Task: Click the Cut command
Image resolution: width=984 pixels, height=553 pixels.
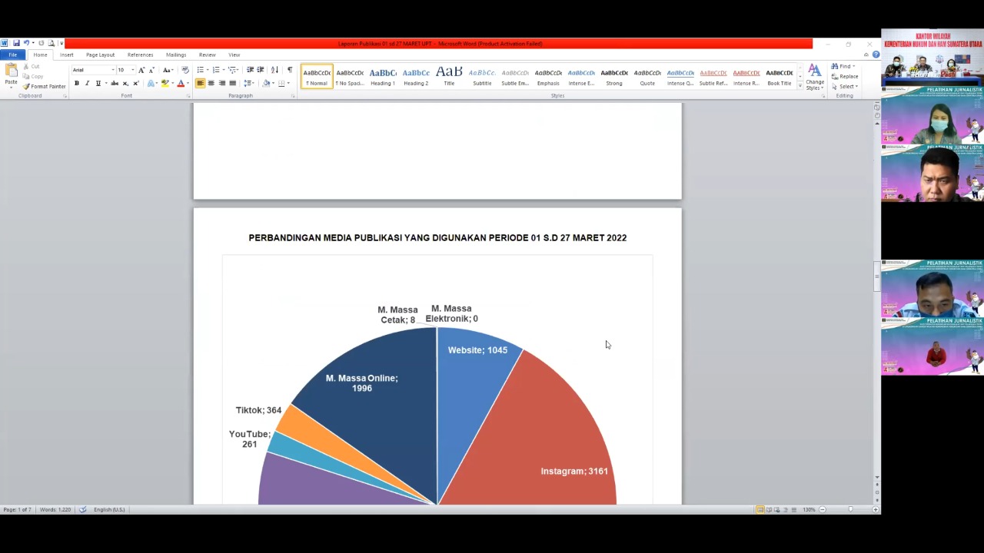Action: coord(31,67)
